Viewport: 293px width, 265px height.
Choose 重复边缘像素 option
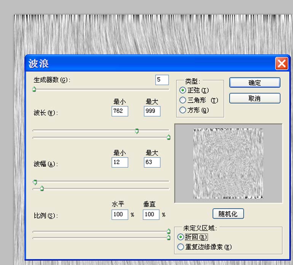point(204,247)
